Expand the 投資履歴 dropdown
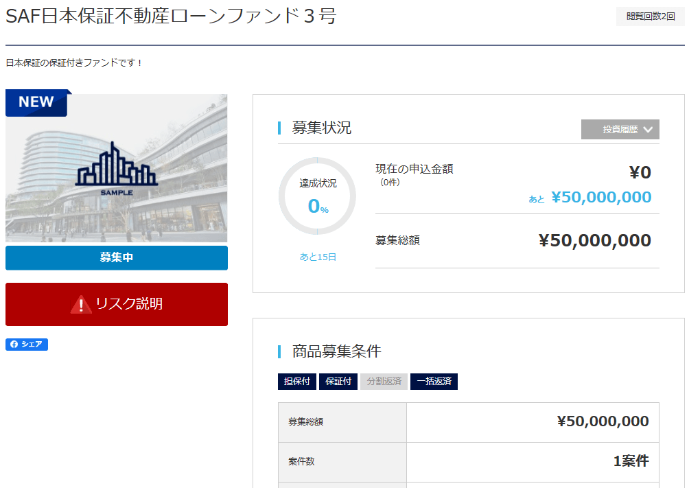The image size is (689, 488). (x=620, y=130)
